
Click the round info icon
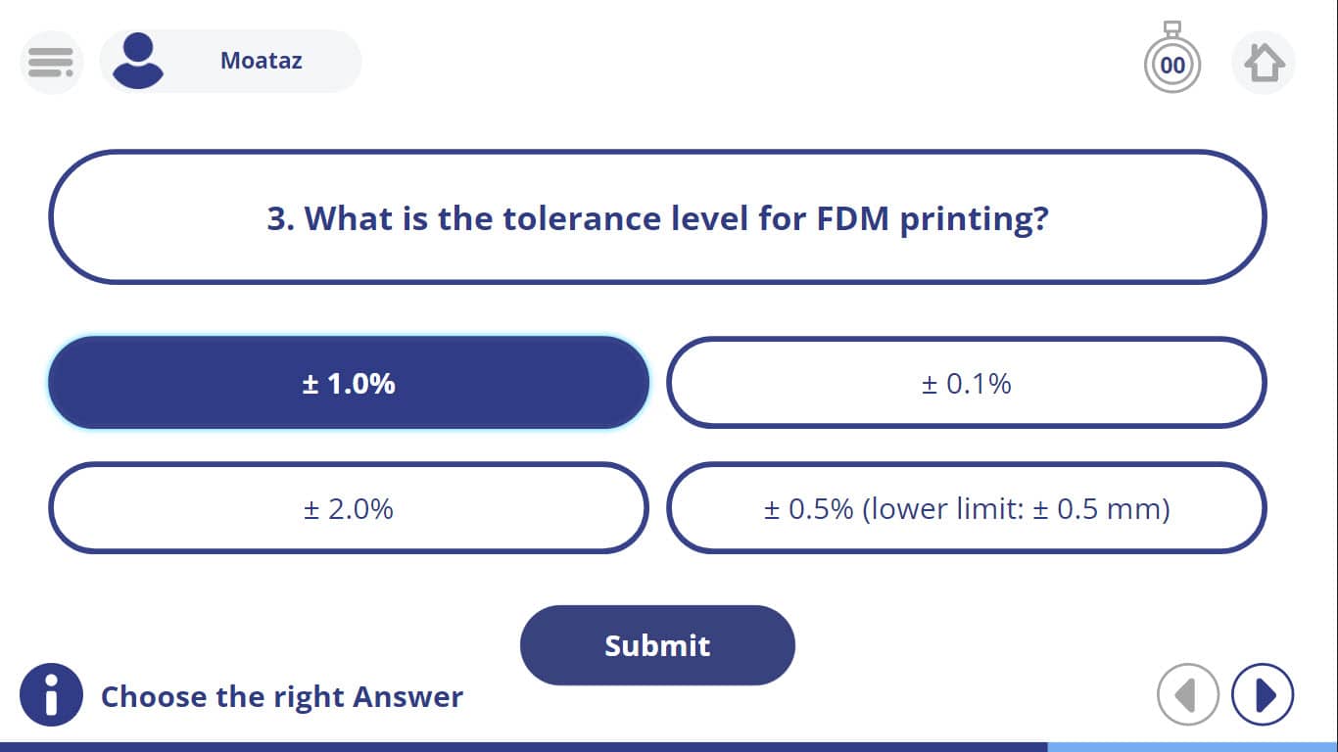point(51,695)
